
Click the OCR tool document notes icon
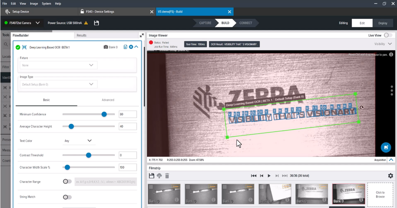(125, 47)
